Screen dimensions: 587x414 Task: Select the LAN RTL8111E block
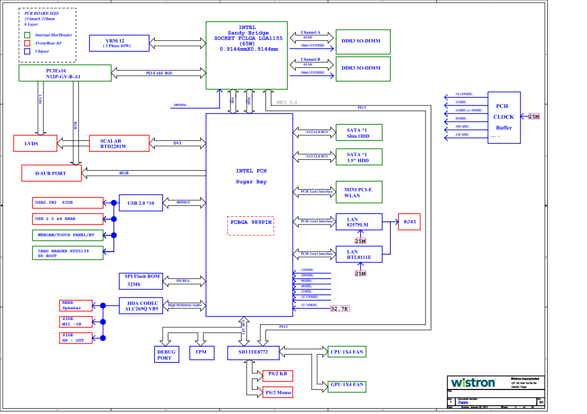(x=359, y=254)
